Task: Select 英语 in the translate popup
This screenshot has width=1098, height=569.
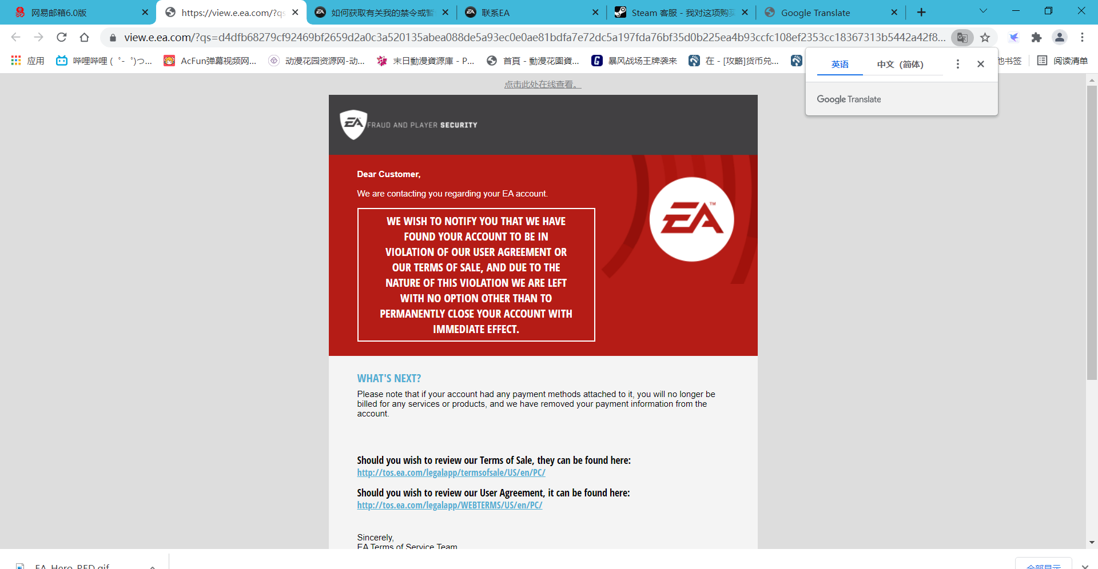Action: pyautogui.click(x=840, y=64)
